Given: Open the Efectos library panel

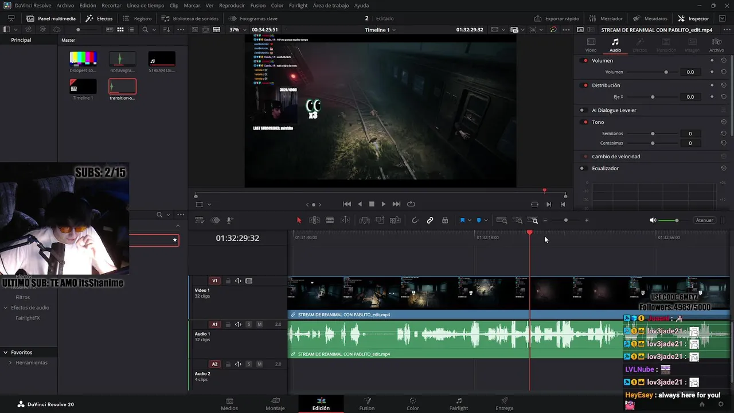Looking at the screenshot, I should tap(99, 18).
